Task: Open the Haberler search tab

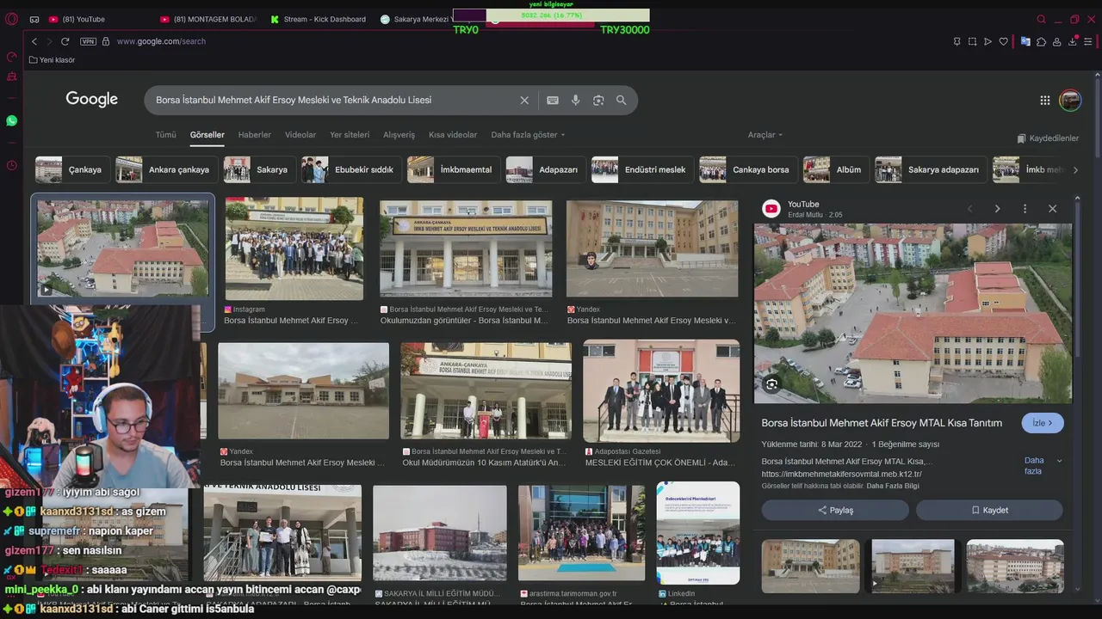Action: (x=255, y=135)
